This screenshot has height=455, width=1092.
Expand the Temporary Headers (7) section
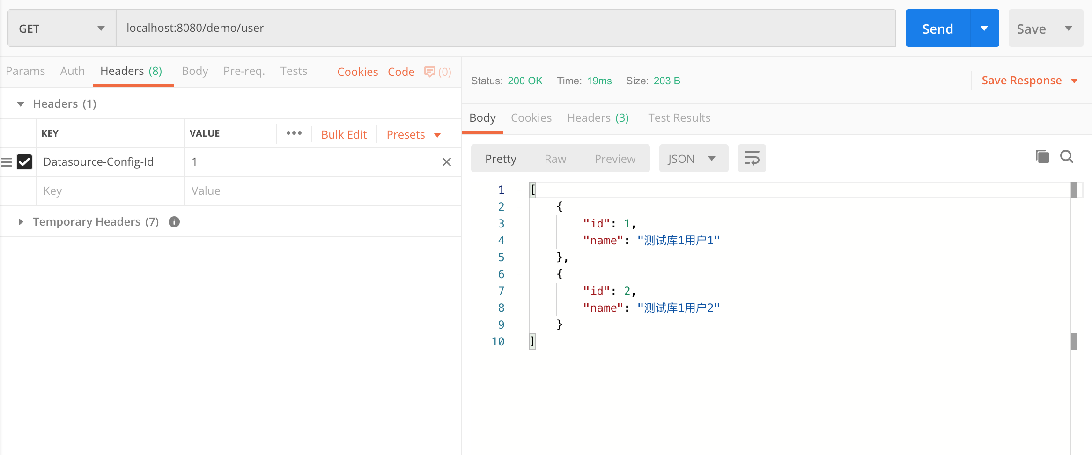click(x=20, y=222)
